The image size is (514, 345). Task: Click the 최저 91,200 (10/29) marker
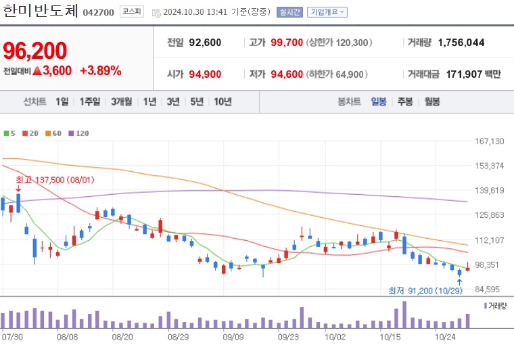(425, 291)
